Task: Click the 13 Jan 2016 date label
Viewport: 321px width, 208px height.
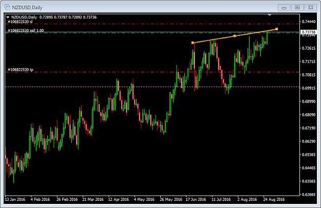Action: 15,199
